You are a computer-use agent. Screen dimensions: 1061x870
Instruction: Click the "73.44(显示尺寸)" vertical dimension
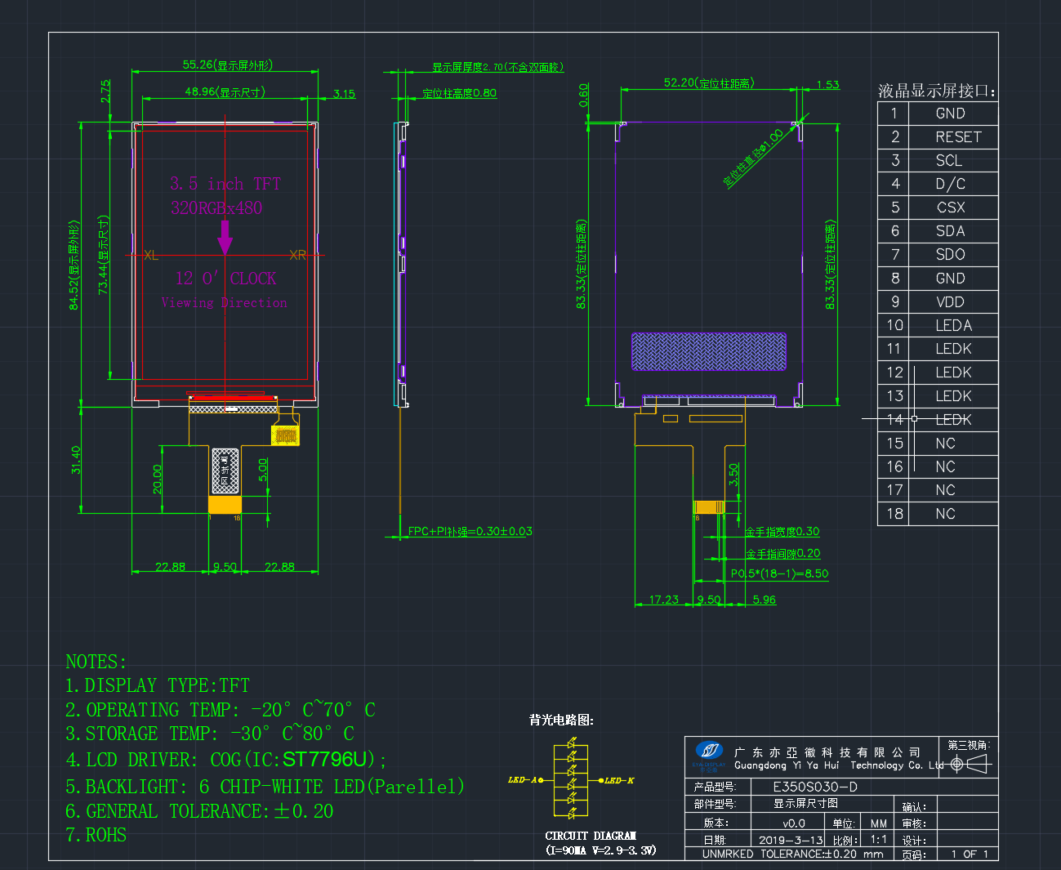tap(103, 255)
